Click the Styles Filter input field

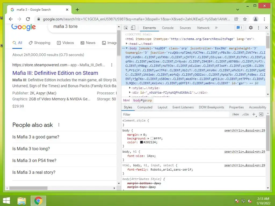tap(175, 114)
